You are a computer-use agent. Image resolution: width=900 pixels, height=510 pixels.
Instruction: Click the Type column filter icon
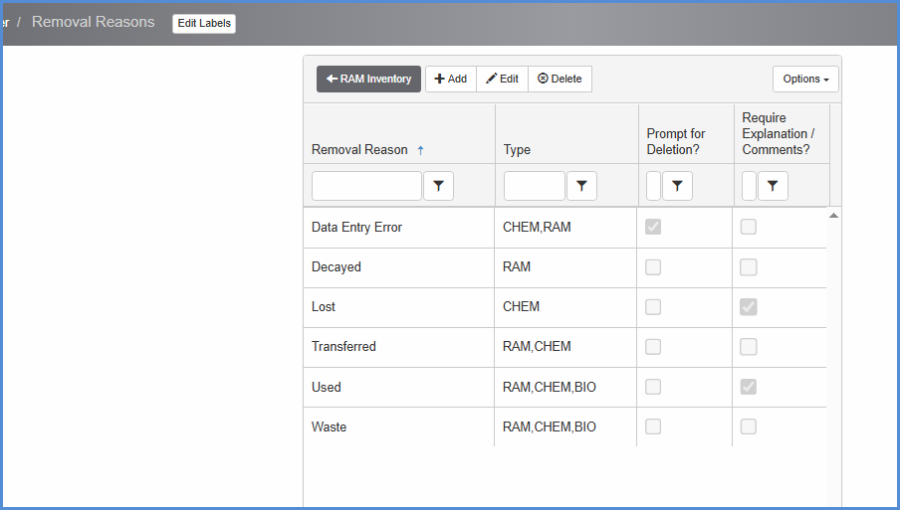tap(581, 186)
